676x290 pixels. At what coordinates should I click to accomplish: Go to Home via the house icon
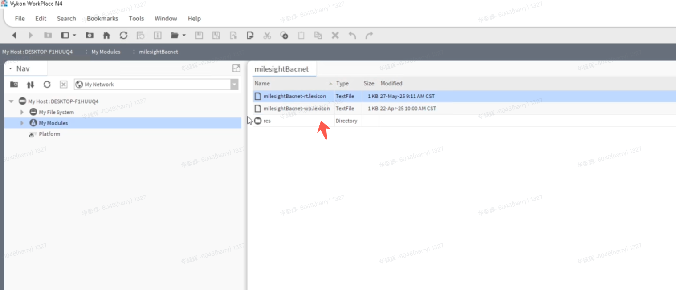click(x=106, y=36)
